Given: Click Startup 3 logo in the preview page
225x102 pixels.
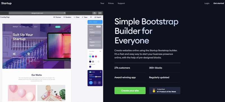Looking at the screenshot, I should 15,27.
